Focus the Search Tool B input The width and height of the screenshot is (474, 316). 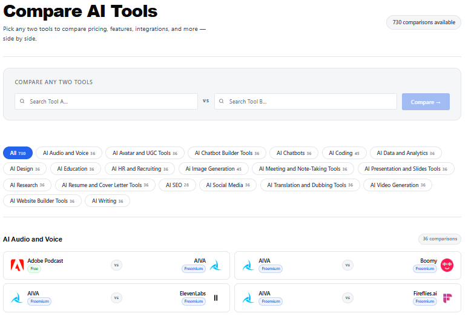pos(306,101)
